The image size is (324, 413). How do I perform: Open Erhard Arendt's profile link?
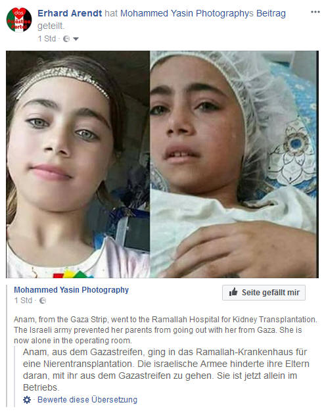click(70, 13)
